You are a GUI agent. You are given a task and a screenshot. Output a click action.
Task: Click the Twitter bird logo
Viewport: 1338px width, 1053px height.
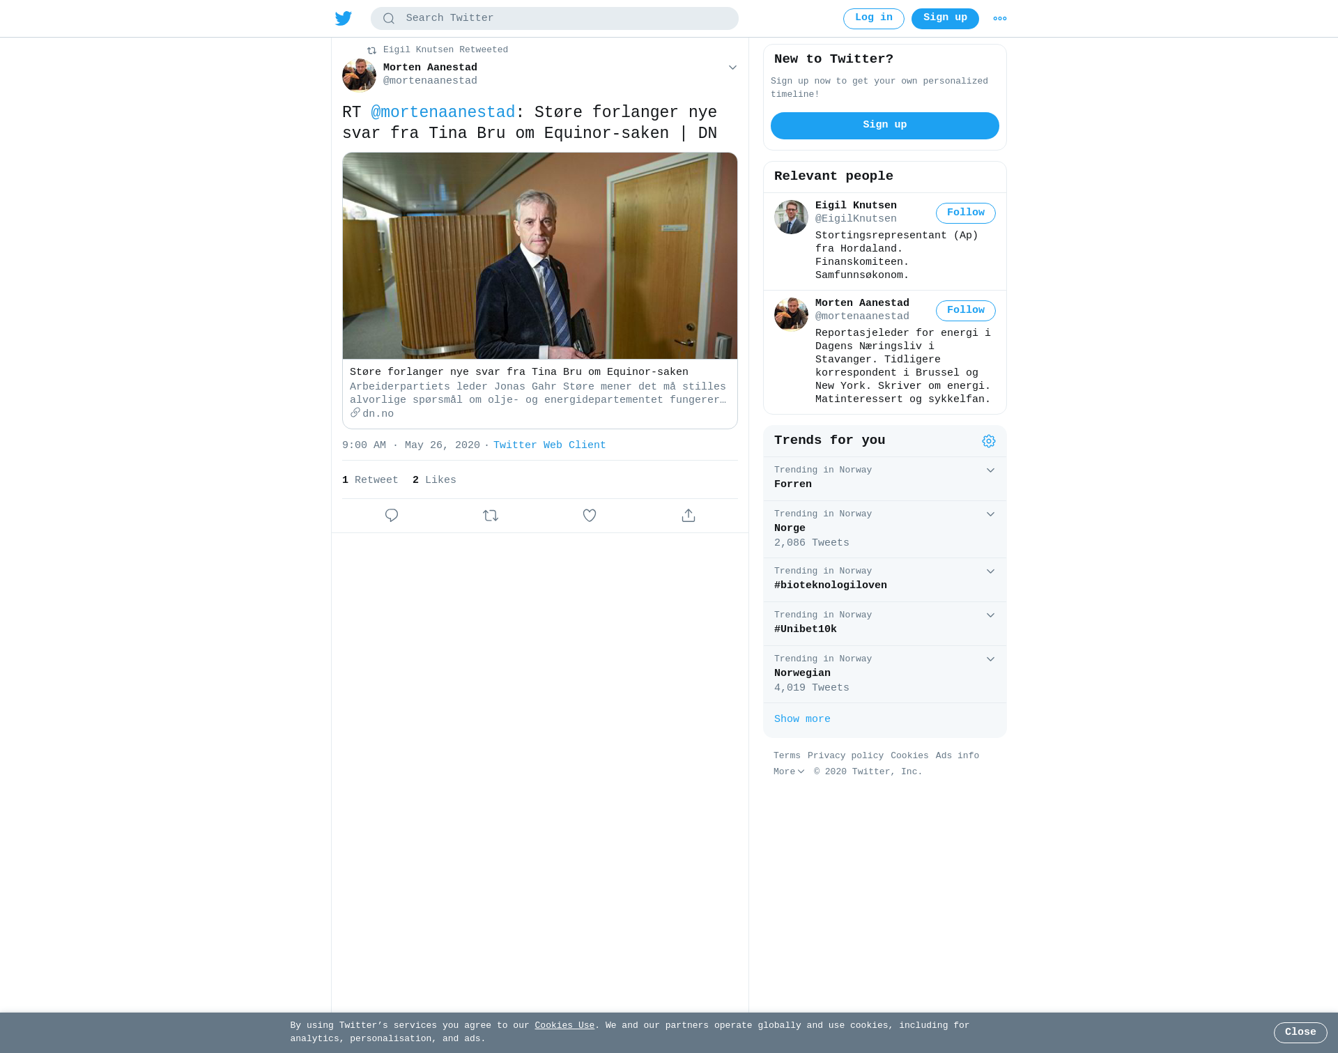pyautogui.click(x=344, y=19)
